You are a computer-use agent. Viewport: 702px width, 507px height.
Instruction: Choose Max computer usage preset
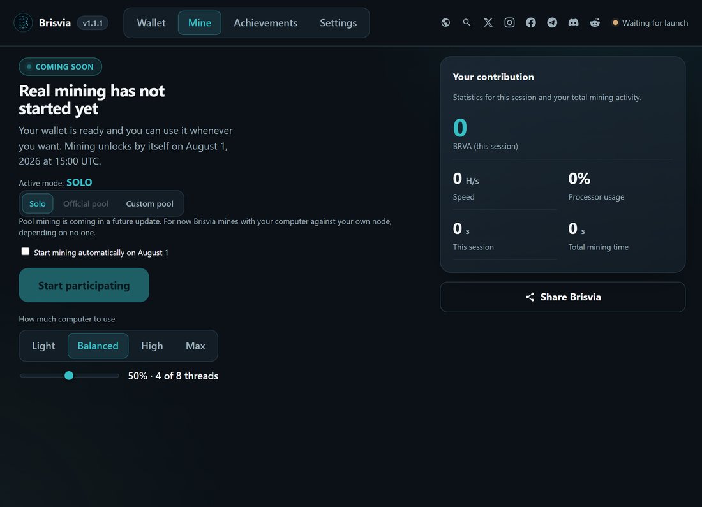click(x=196, y=346)
